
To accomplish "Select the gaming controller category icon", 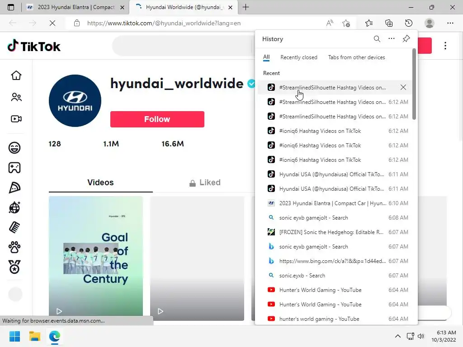I will [x=14, y=168].
